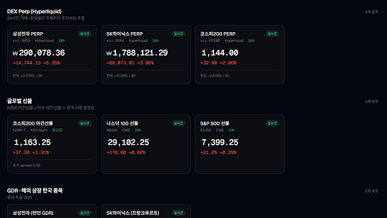Open the SK하이닉스 PERP card title
The height and width of the screenshot is (218, 387).
pos(125,34)
